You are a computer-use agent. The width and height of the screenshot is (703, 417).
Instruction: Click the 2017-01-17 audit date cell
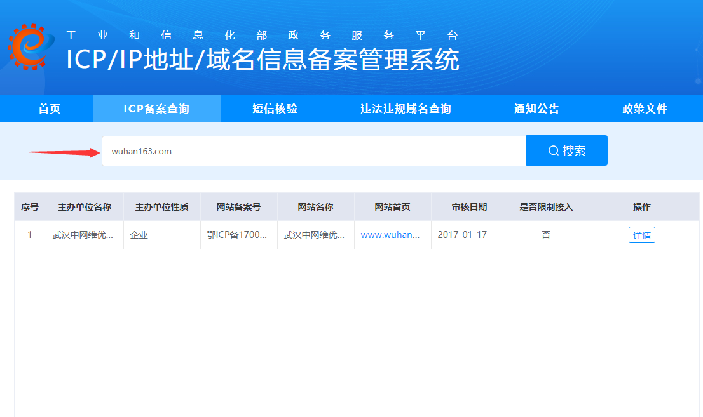click(462, 235)
